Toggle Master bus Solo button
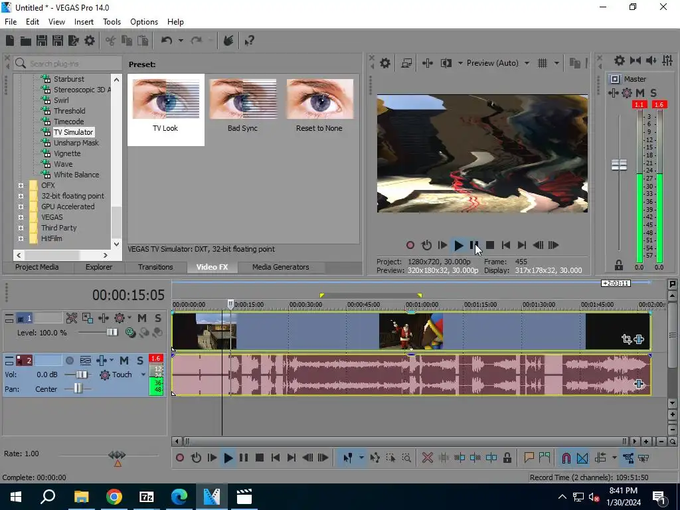 653,93
